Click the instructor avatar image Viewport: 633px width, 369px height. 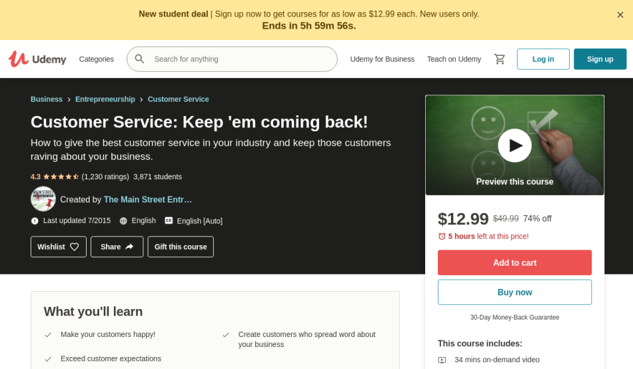click(x=43, y=198)
